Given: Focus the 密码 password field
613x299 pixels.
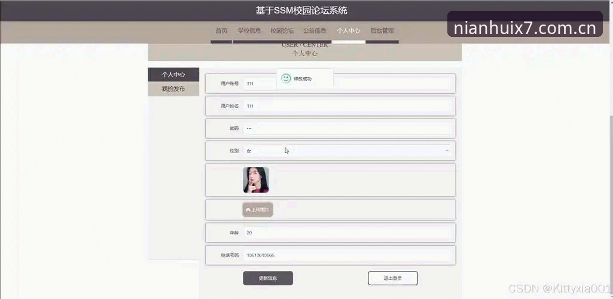Looking at the screenshot, I should pyautogui.click(x=347, y=128).
